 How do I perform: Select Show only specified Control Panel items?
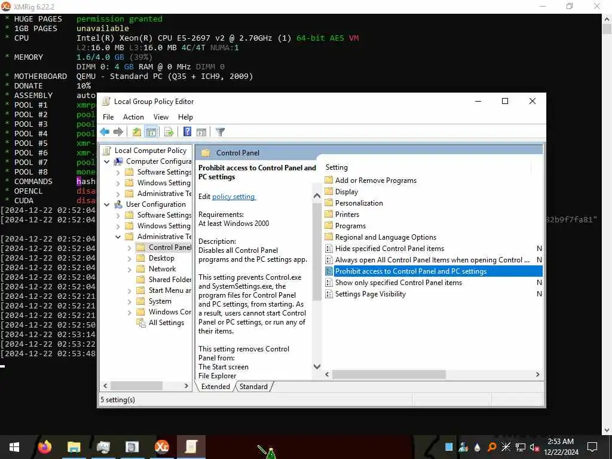pyautogui.click(x=399, y=283)
